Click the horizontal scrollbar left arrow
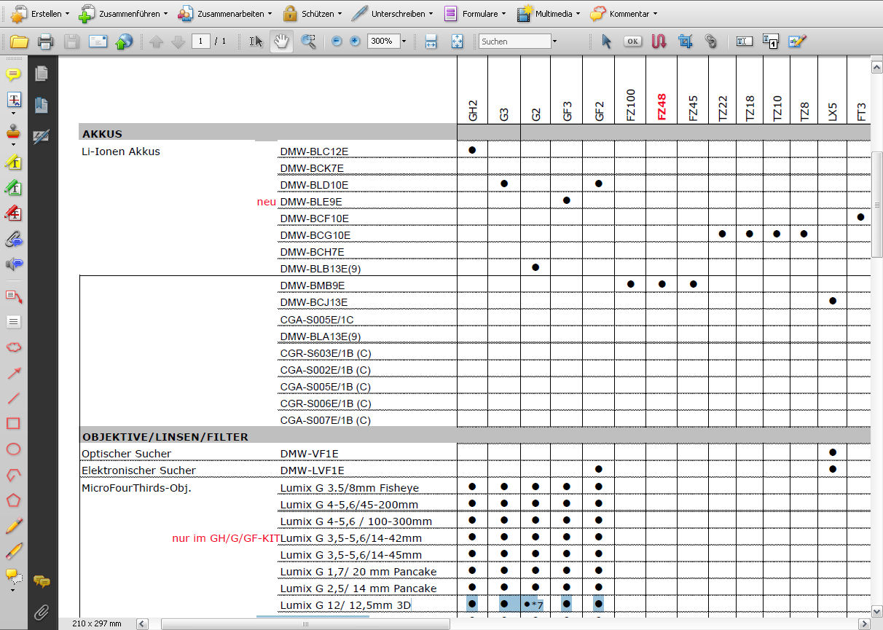Image resolution: width=883 pixels, height=630 pixels. coord(141,624)
